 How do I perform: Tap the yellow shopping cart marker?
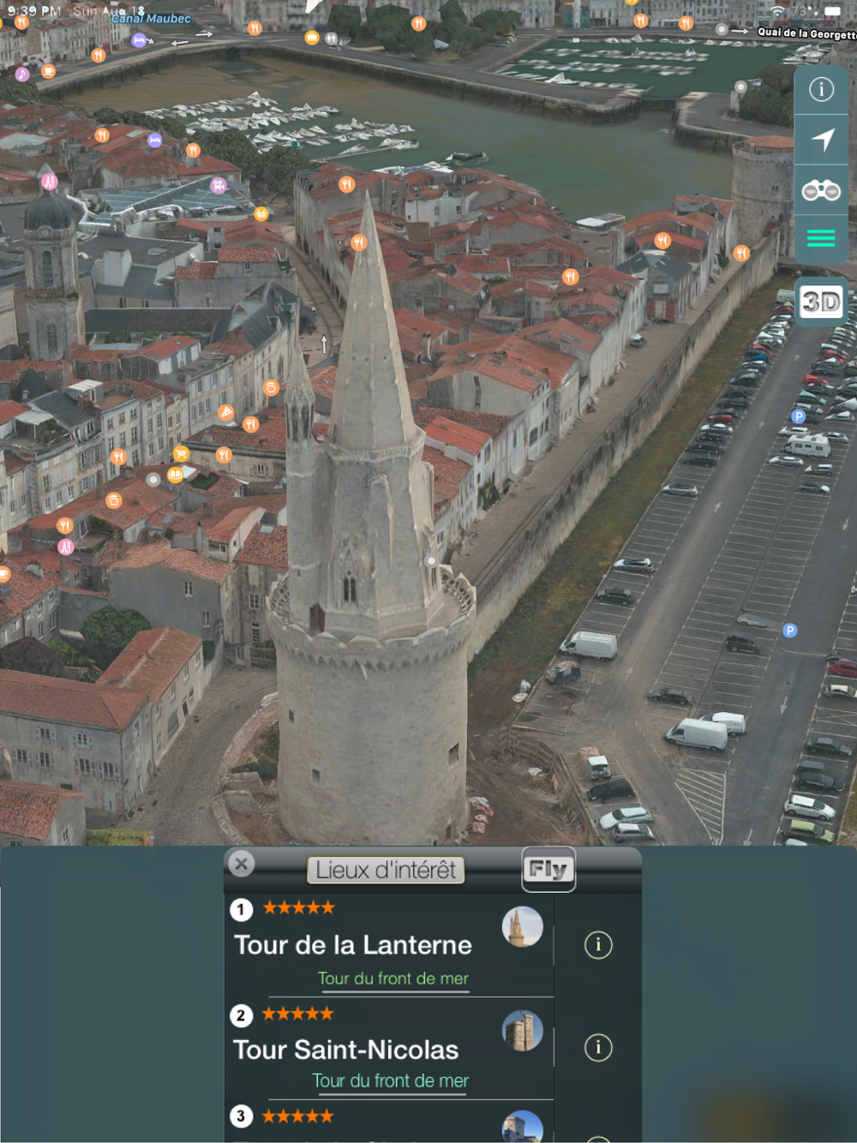click(x=181, y=453)
